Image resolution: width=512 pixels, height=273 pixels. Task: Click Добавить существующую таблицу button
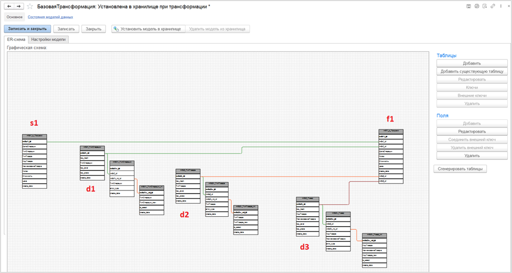point(472,71)
